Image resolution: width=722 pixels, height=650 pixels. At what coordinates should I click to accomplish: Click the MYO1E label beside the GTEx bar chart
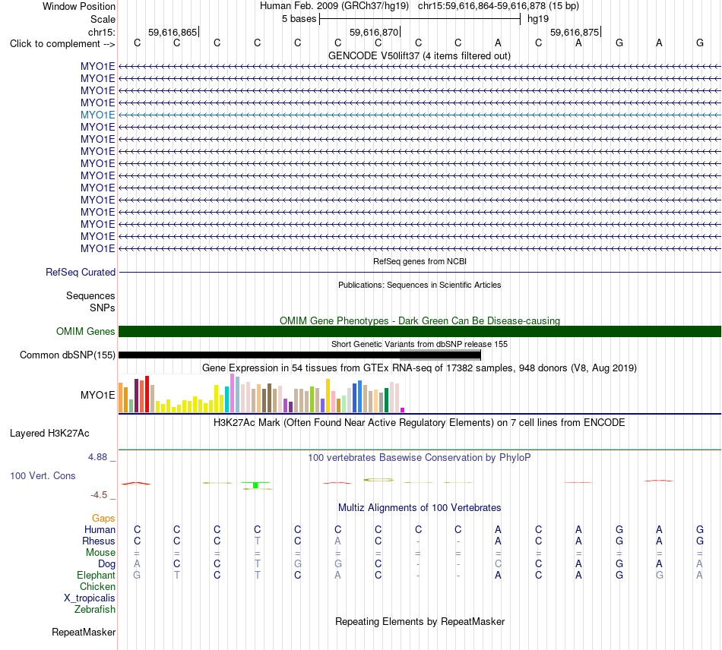(97, 395)
